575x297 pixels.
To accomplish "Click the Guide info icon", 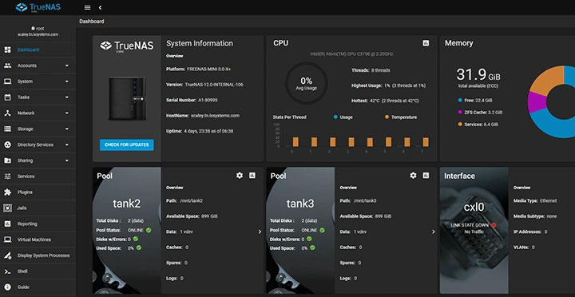I will [7, 287].
